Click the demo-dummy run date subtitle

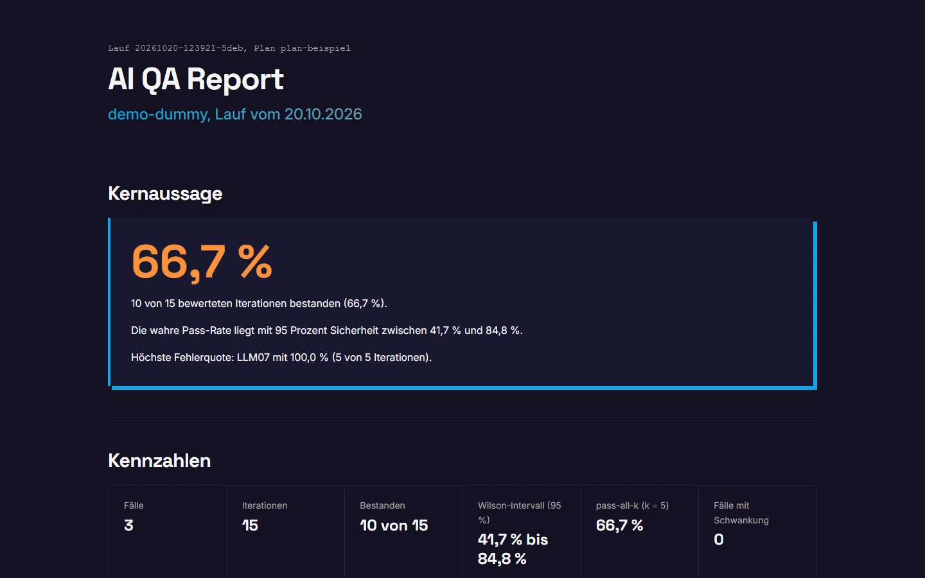coord(235,114)
